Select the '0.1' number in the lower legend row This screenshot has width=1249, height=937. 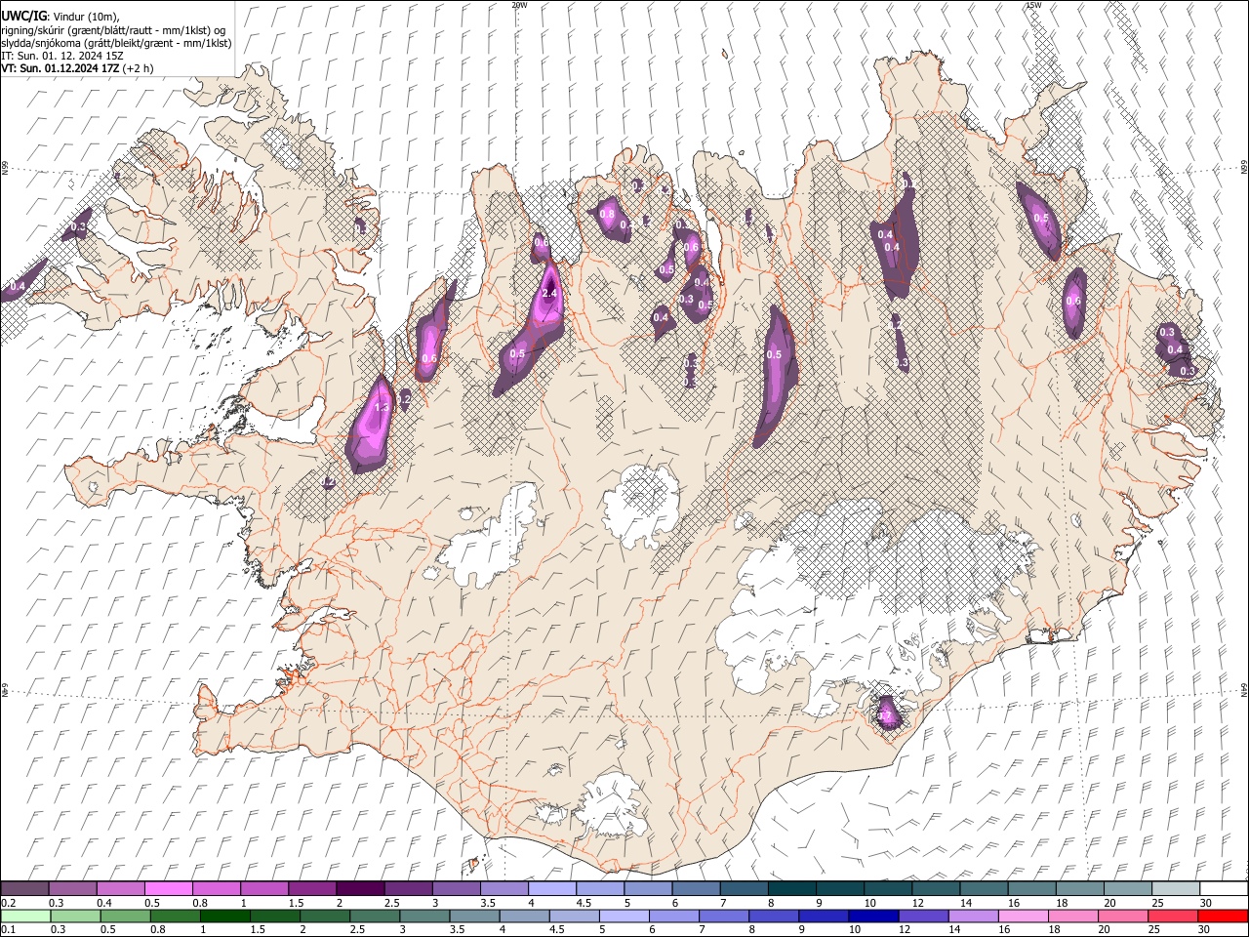tap(8, 930)
